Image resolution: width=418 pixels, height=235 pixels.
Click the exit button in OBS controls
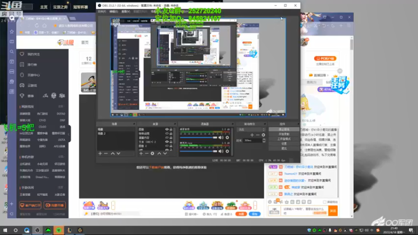[284, 148]
